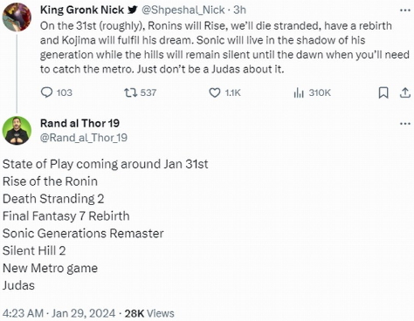Click the 537 retweet count

148,92
